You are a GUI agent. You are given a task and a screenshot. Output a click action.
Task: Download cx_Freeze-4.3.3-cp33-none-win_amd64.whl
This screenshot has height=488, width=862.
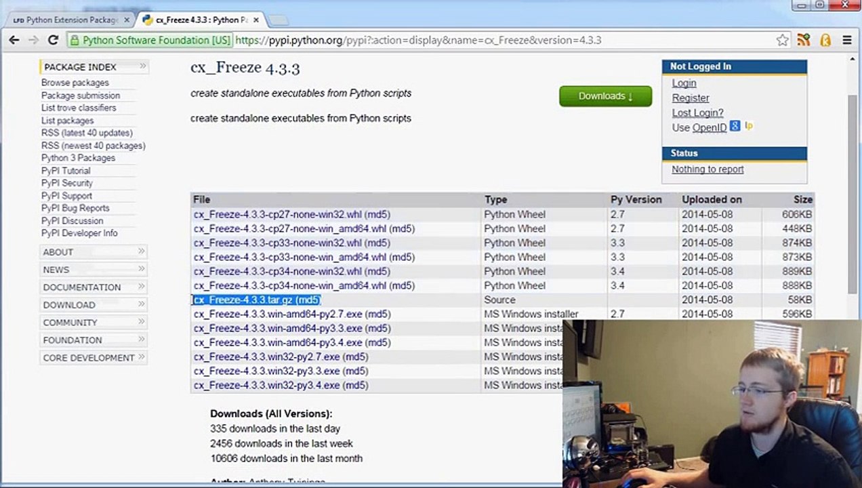click(x=290, y=257)
